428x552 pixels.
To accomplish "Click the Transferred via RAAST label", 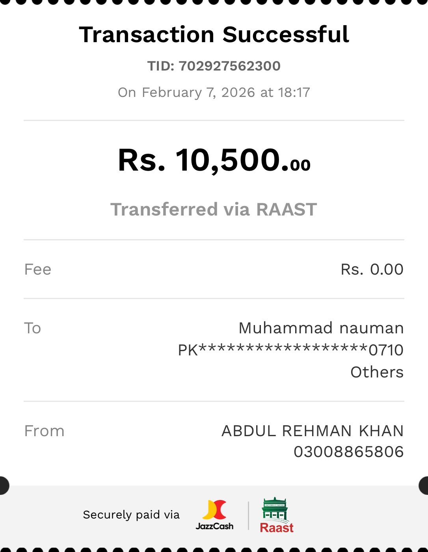I will [x=214, y=209].
